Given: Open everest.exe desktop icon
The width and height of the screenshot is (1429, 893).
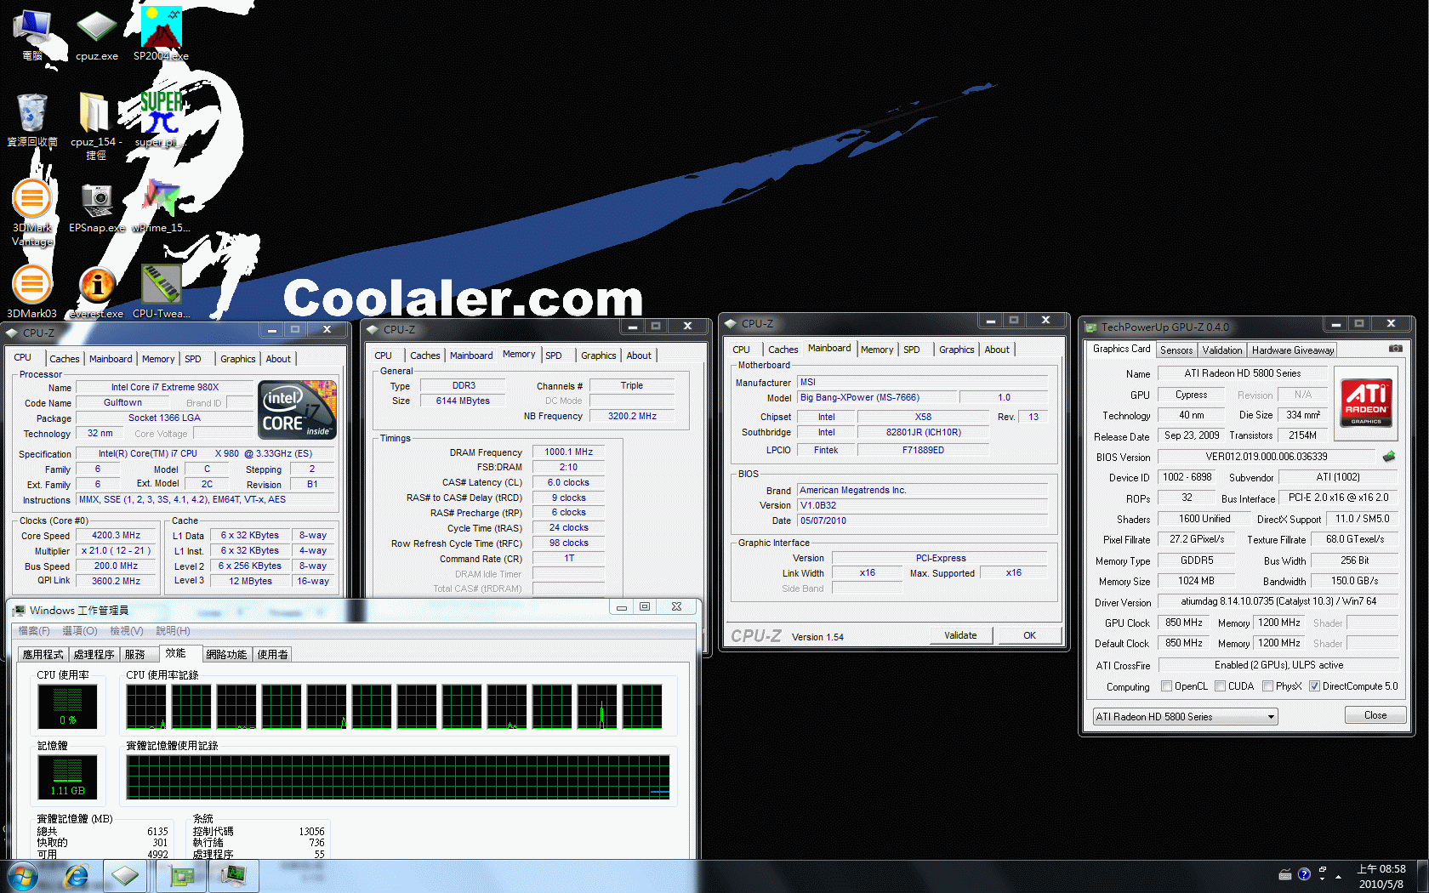Looking at the screenshot, I should (97, 292).
